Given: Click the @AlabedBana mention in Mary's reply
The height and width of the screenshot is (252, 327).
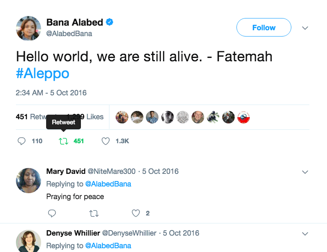Looking at the screenshot, I should tap(108, 184).
